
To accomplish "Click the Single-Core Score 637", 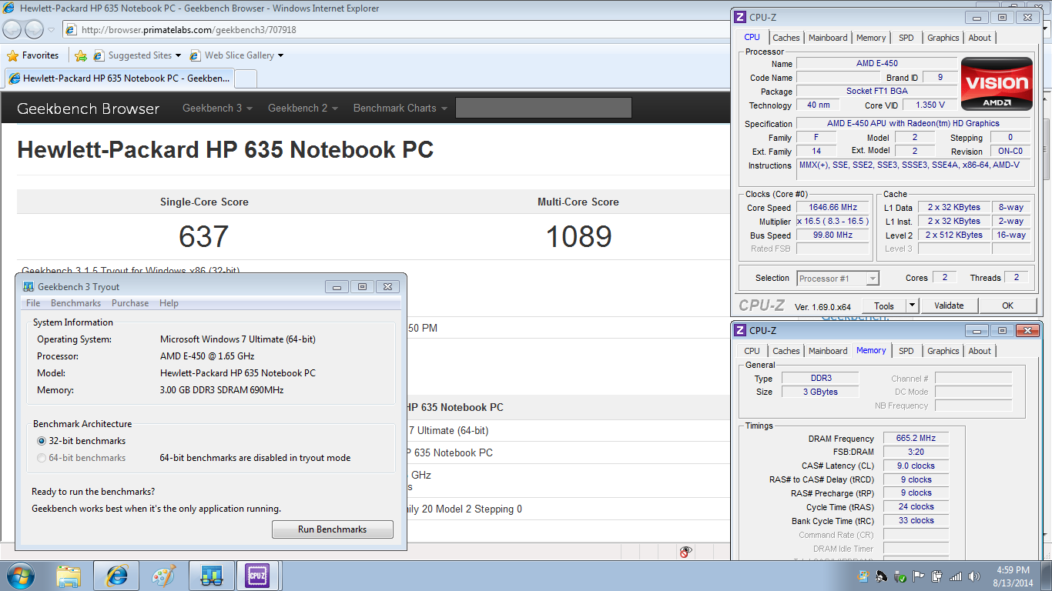I will [204, 236].
